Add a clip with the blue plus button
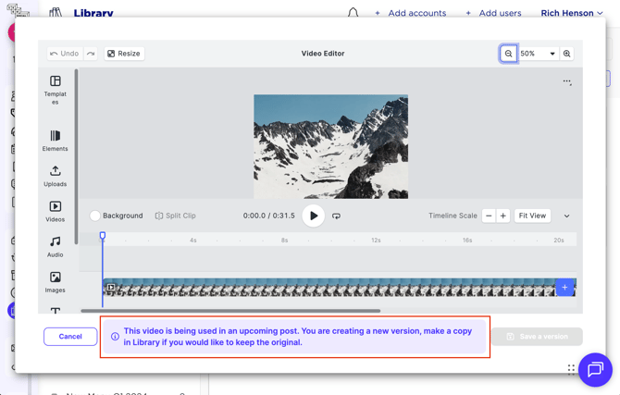 point(564,288)
